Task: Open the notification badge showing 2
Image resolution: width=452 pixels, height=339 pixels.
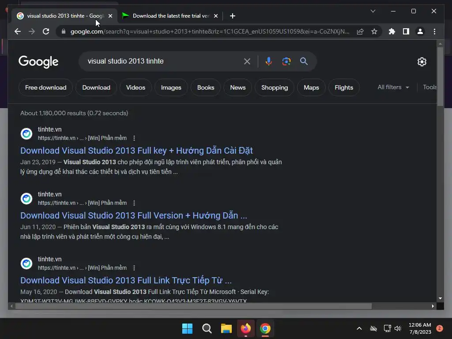Action: tap(440, 328)
